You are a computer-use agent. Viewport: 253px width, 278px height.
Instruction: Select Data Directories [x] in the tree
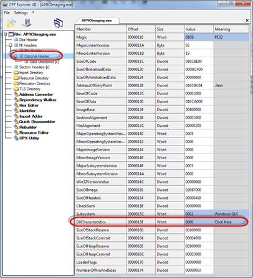(44, 62)
